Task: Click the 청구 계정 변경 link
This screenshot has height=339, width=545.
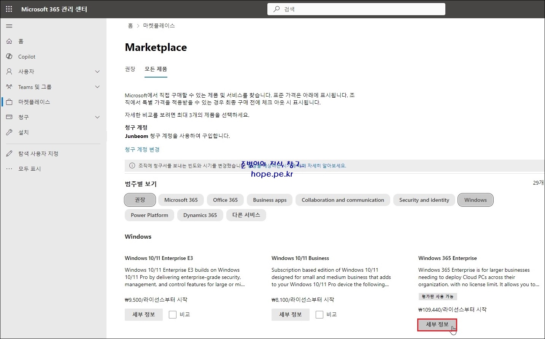Action: (142, 150)
